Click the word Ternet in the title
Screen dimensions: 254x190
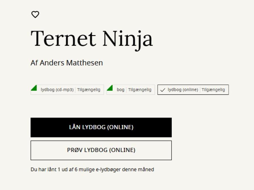(63, 39)
